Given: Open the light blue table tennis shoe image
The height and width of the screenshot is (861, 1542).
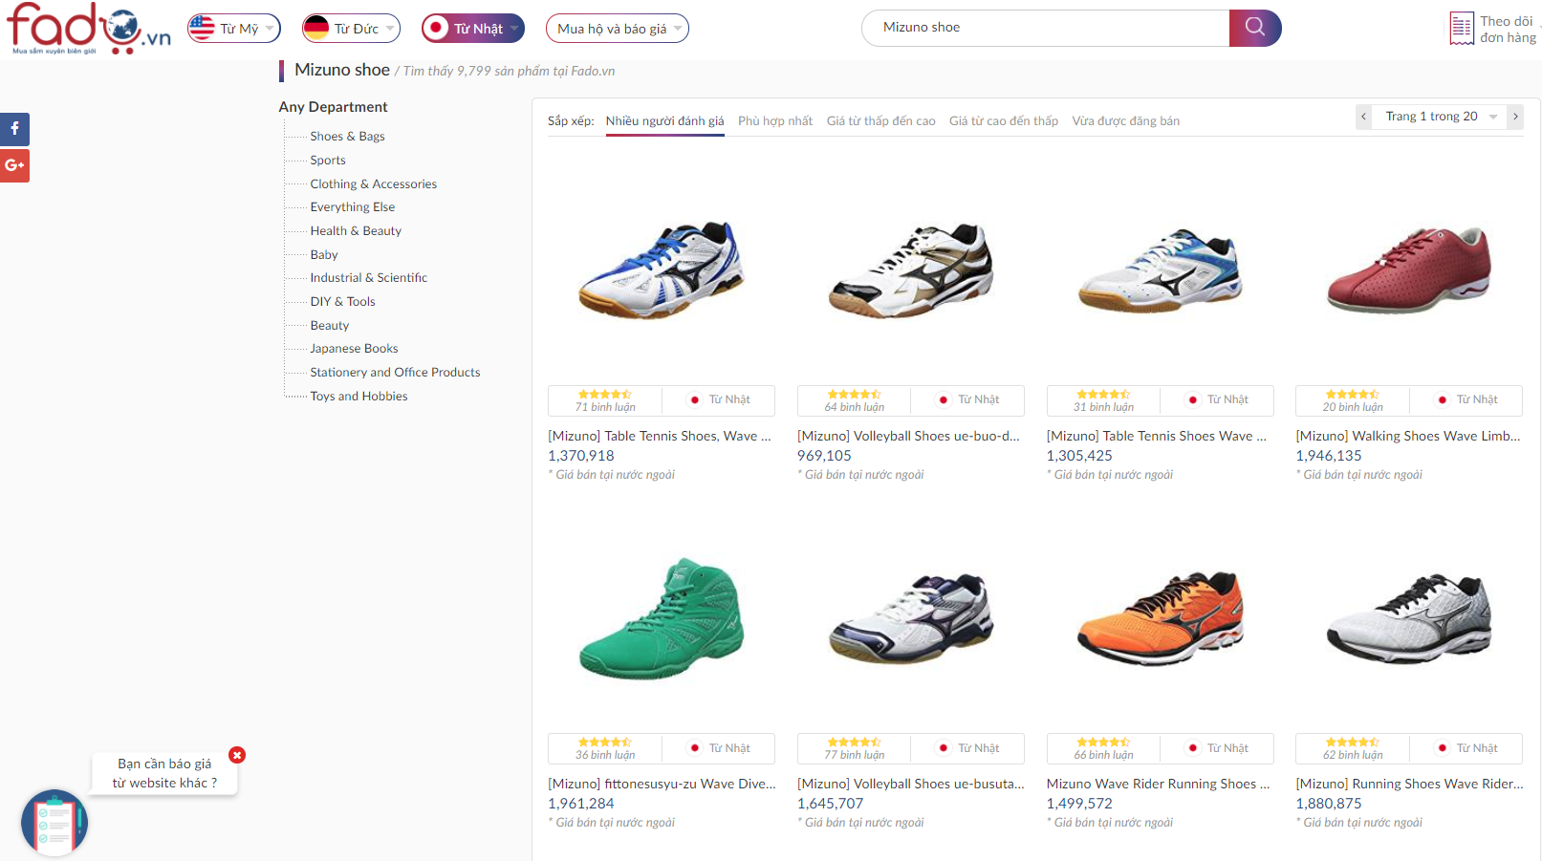Looking at the screenshot, I should [1161, 270].
